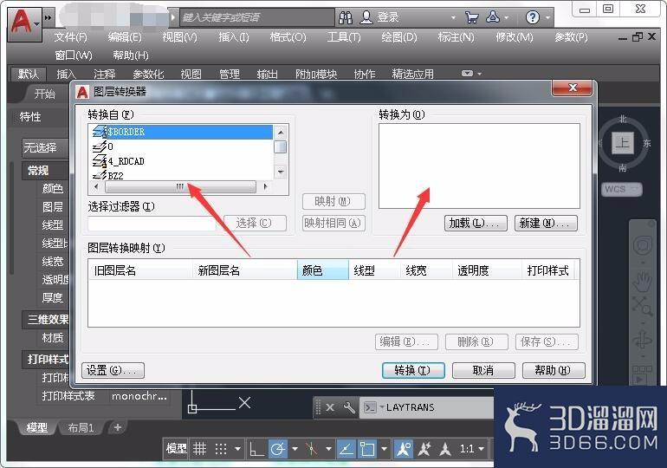Add a new layout with plus tab
Screen dimensions: 667x468
click(118, 427)
